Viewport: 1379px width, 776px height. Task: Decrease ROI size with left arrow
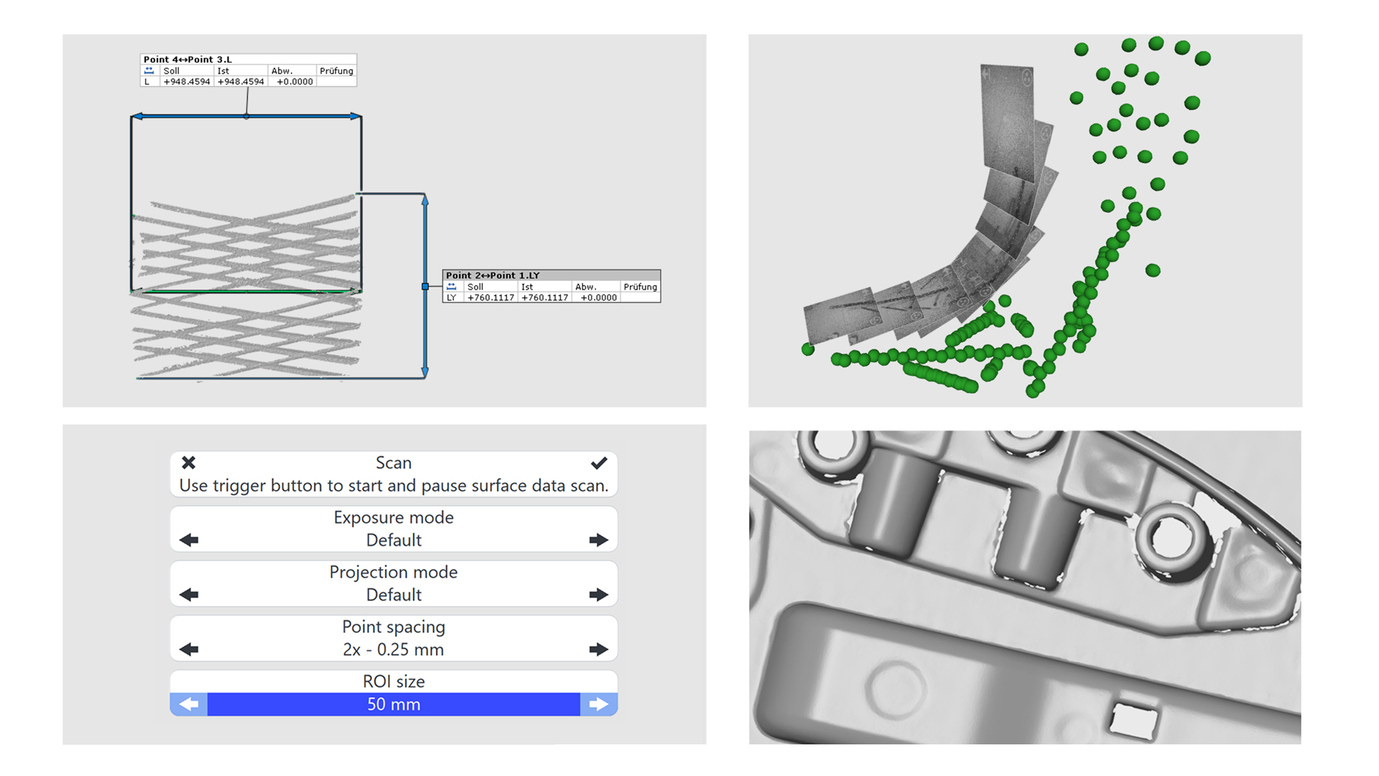(x=189, y=704)
